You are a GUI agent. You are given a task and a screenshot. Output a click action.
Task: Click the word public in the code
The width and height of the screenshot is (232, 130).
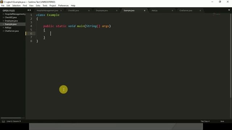click(49, 26)
